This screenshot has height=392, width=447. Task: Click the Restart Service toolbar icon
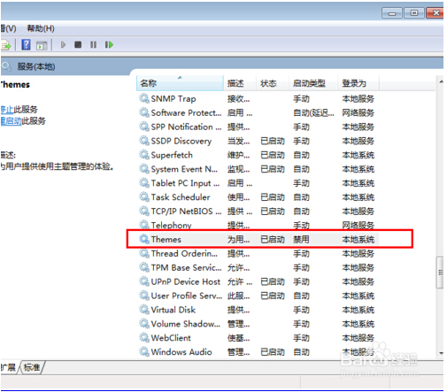click(x=109, y=45)
